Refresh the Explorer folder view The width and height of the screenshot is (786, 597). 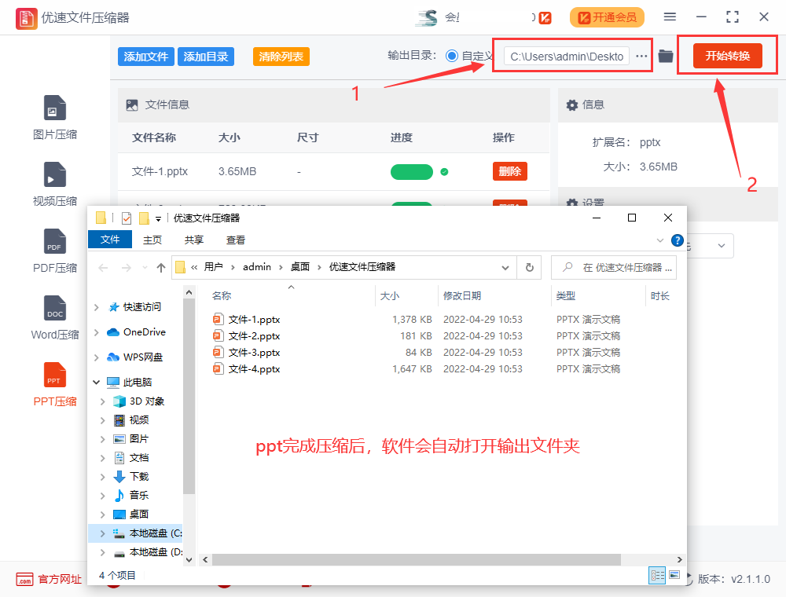529,267
